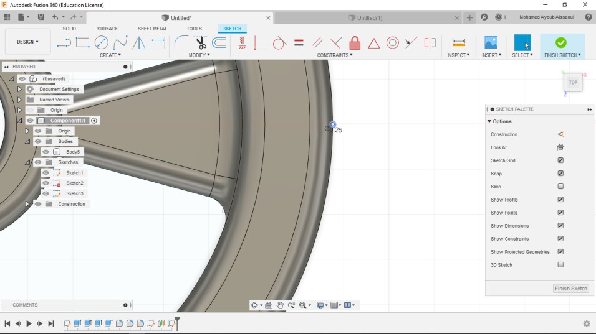This screenshot has height=334, width=596.
Task: Click the Measure ruler icon
Action: click(459, 42)
